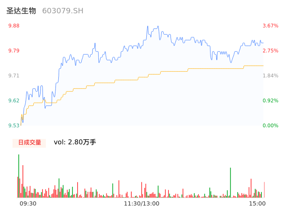The height and width of the screenshot is (218, 286).
Task: Click the 0.00% percentage label
Action: tap(270, 126)
